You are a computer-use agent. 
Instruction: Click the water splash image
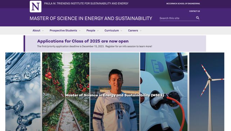pos(23,92)
